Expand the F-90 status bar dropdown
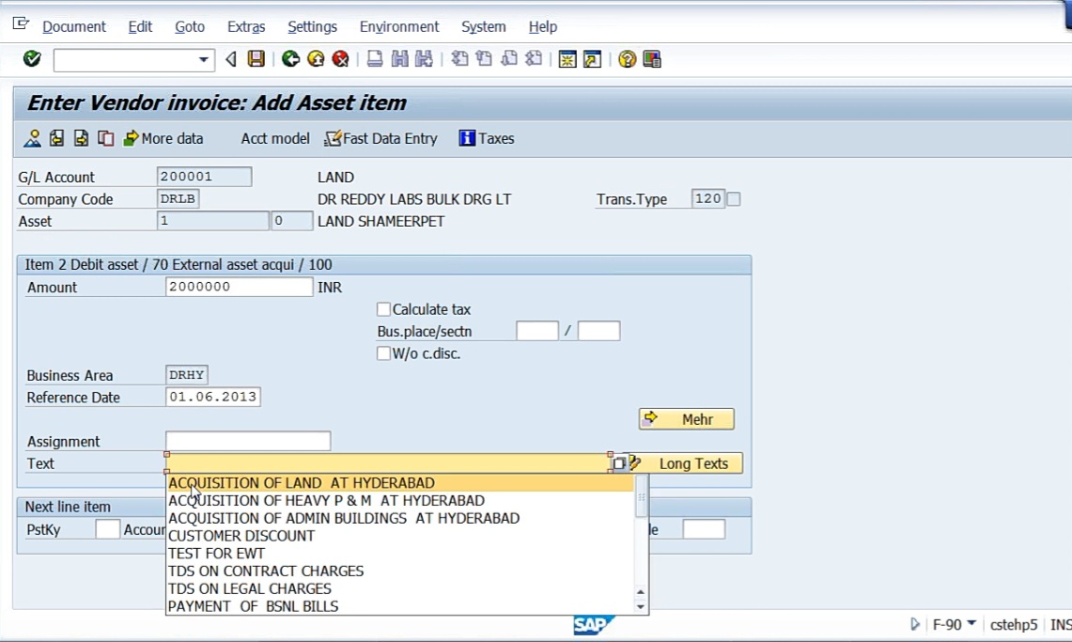The width and height of the screenshot is (1072, 642). 971,623
